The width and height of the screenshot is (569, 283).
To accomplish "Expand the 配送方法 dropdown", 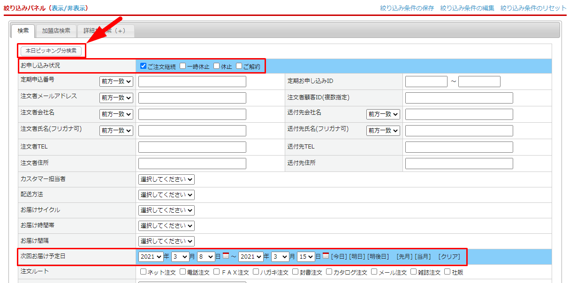I will (166, 194).
